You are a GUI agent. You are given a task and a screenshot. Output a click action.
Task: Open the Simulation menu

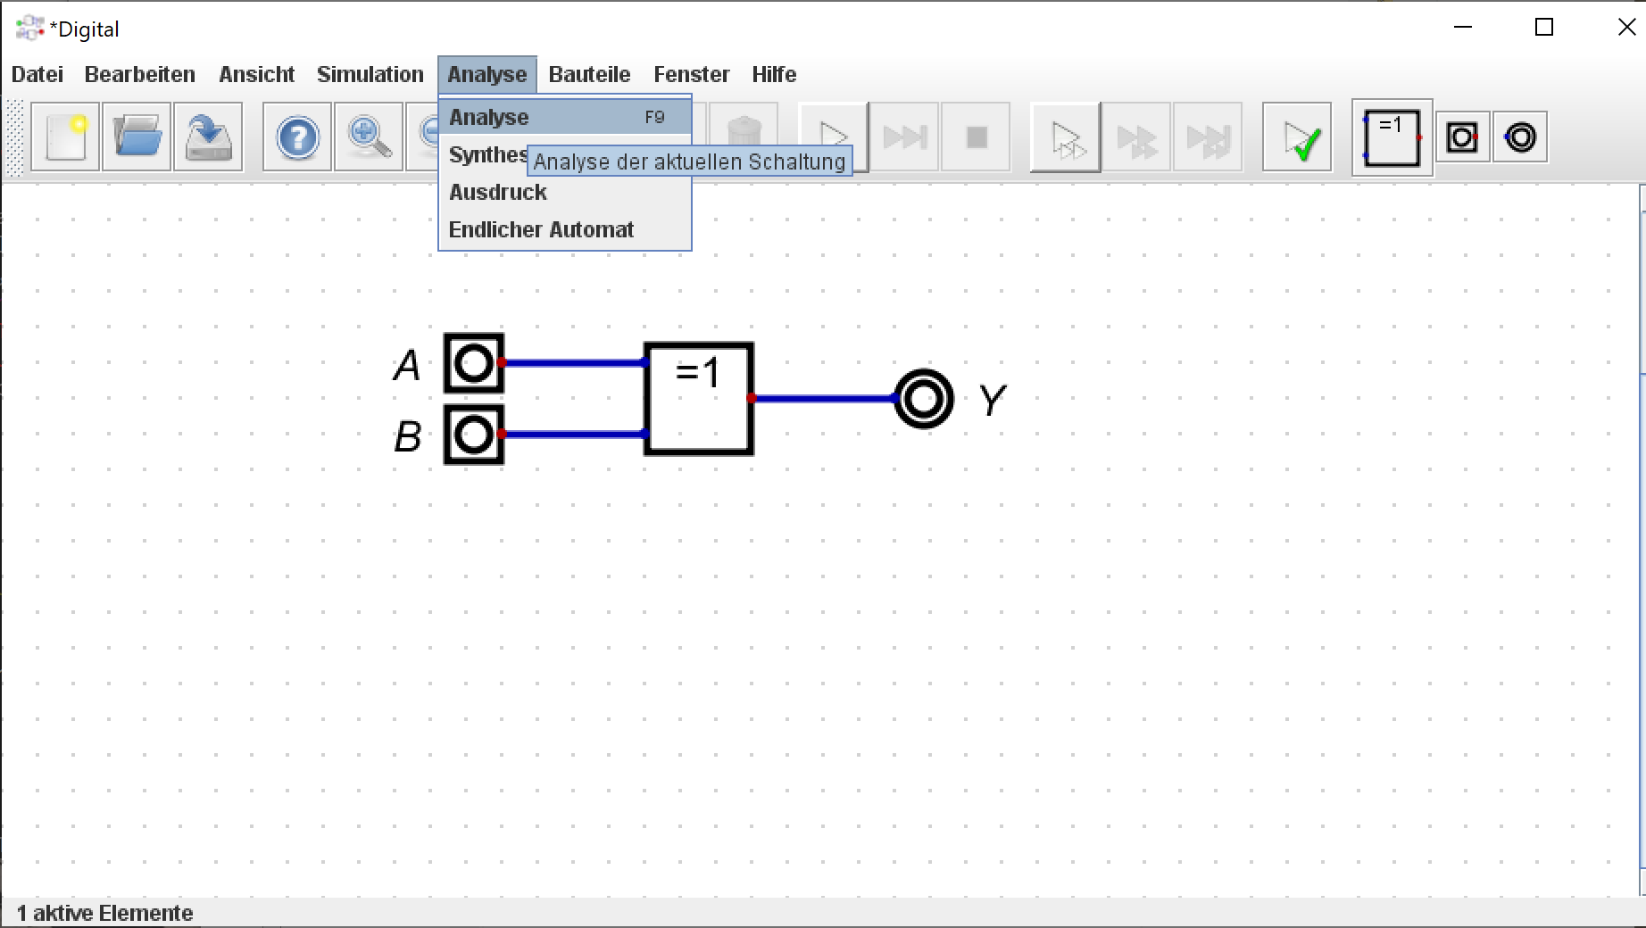370,74
